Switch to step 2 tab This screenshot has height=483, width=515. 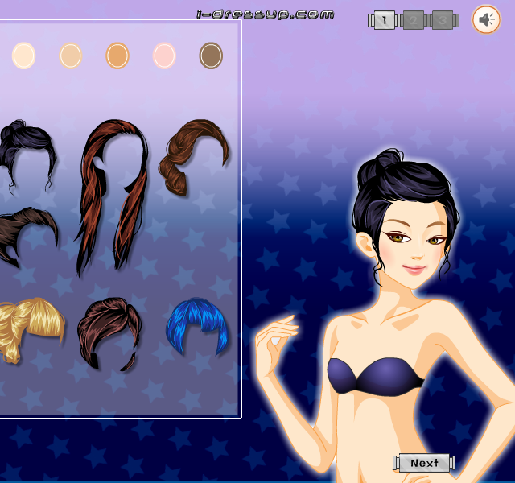click(413, 20)
